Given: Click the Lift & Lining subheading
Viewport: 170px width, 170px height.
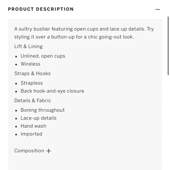Looking at the screenshot, I should click(28, 46).
